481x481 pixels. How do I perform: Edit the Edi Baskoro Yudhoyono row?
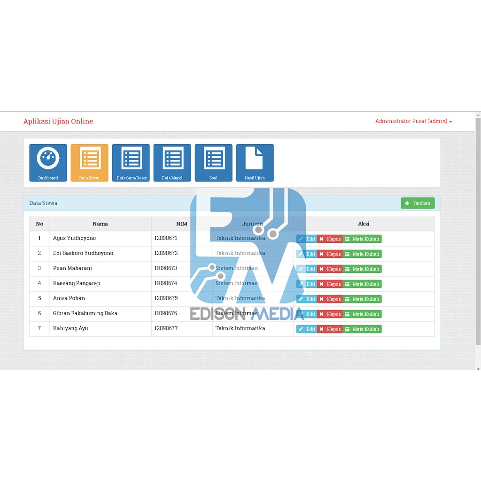coord(307,254)
